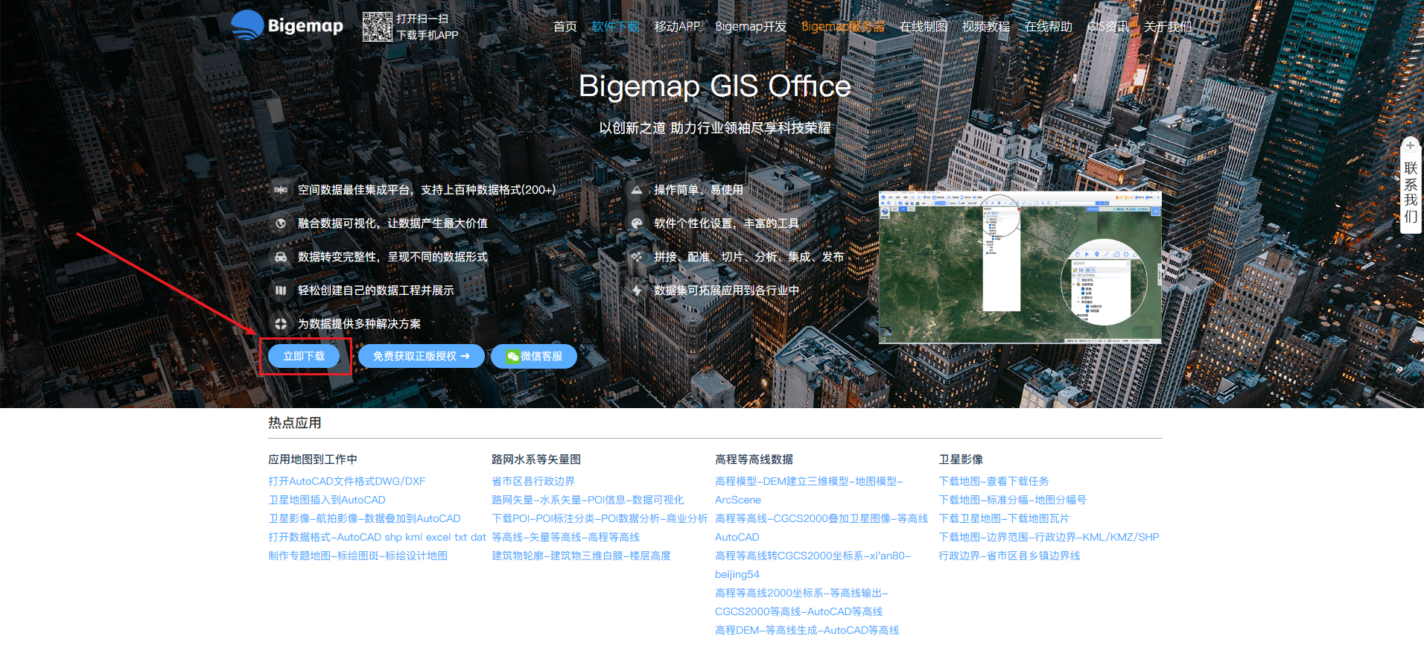Click the text 为数据提供多种解决方案

point(359,324)
